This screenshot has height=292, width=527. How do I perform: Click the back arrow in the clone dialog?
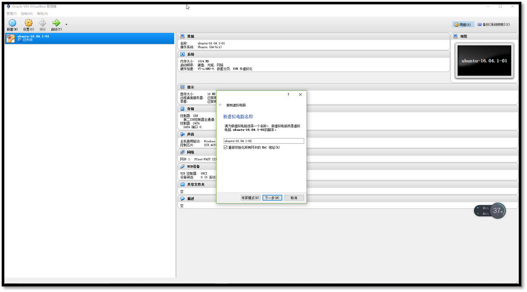coord(221,105)
